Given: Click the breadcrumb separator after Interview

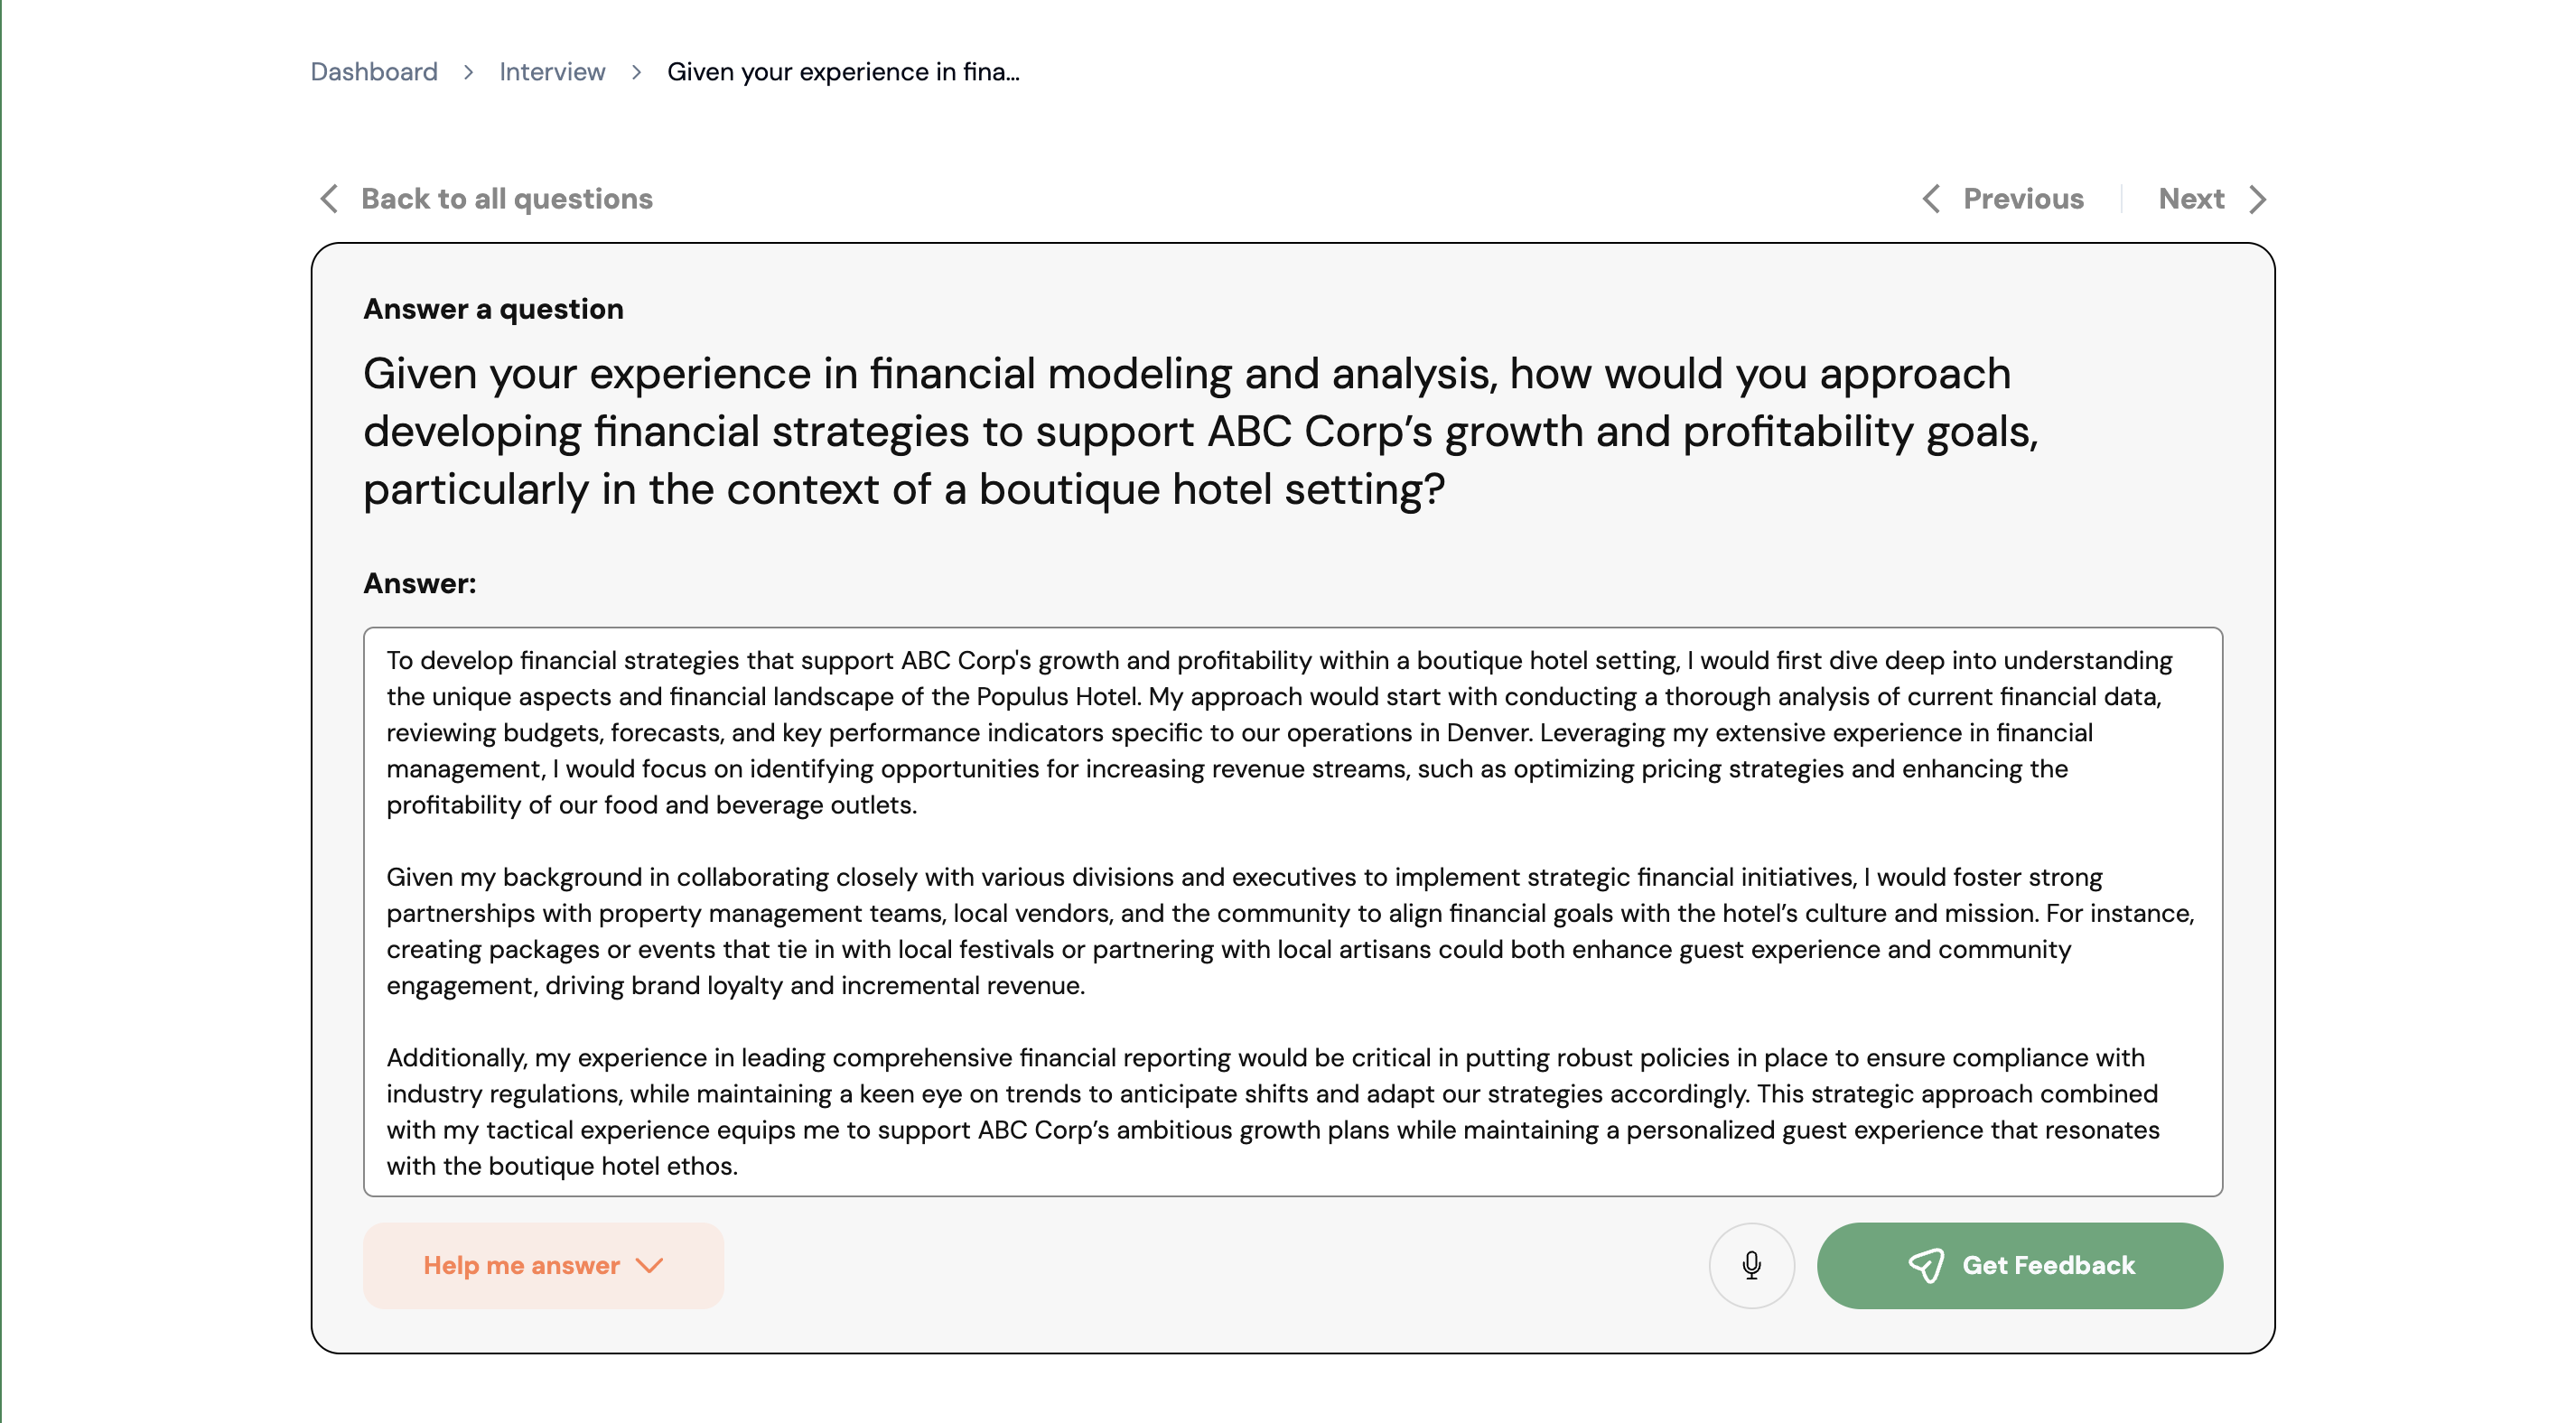Looking at the screenshot, I should click(636, 72).
